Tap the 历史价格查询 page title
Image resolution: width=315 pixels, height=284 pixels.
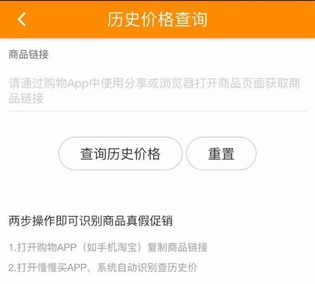point(157,19)
